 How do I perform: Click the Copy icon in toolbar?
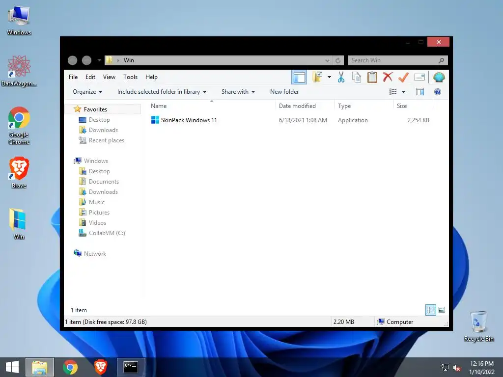(x=357, y=77)
